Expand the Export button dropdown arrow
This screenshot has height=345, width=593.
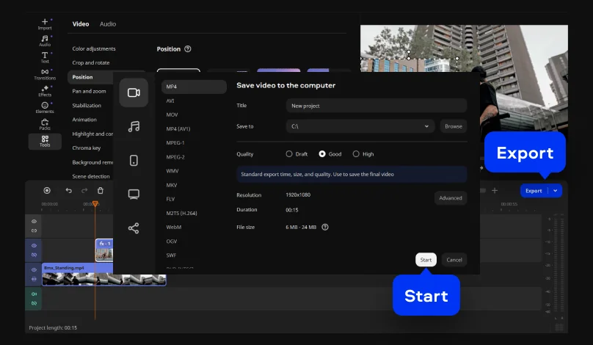point(556,191)
